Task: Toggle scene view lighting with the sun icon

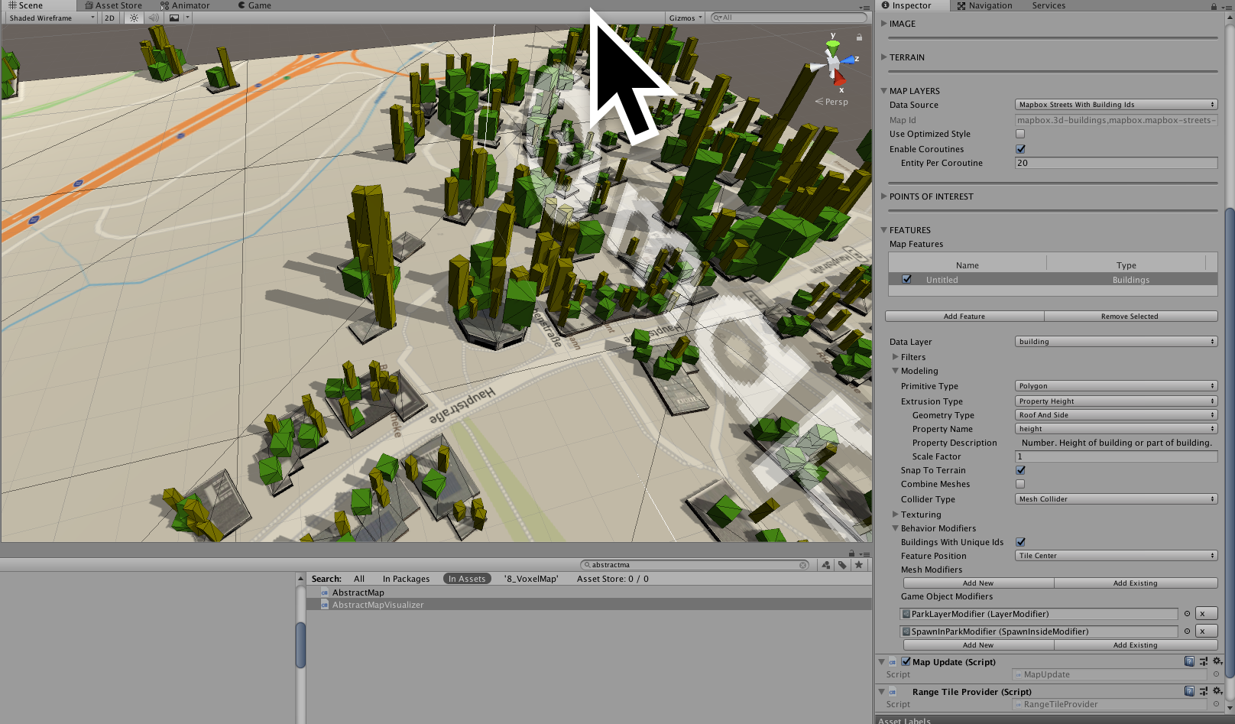Action: (133, 18)
